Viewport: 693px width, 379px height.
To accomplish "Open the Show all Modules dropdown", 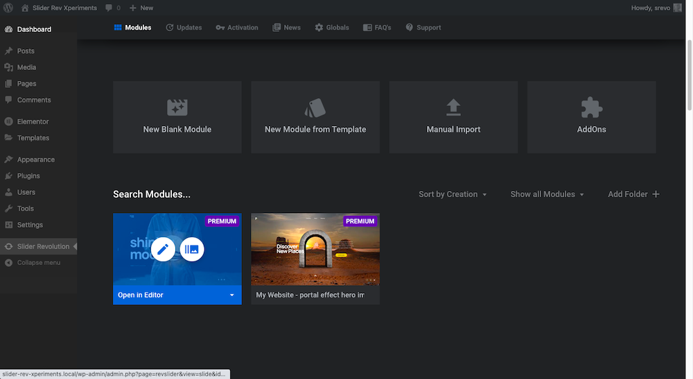I will click(547, 194).
